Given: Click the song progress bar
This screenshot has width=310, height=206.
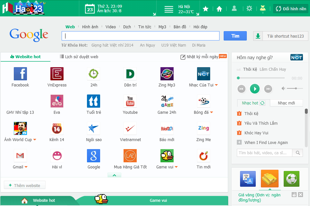Looking at the screenshot, I should click(261, 78).
